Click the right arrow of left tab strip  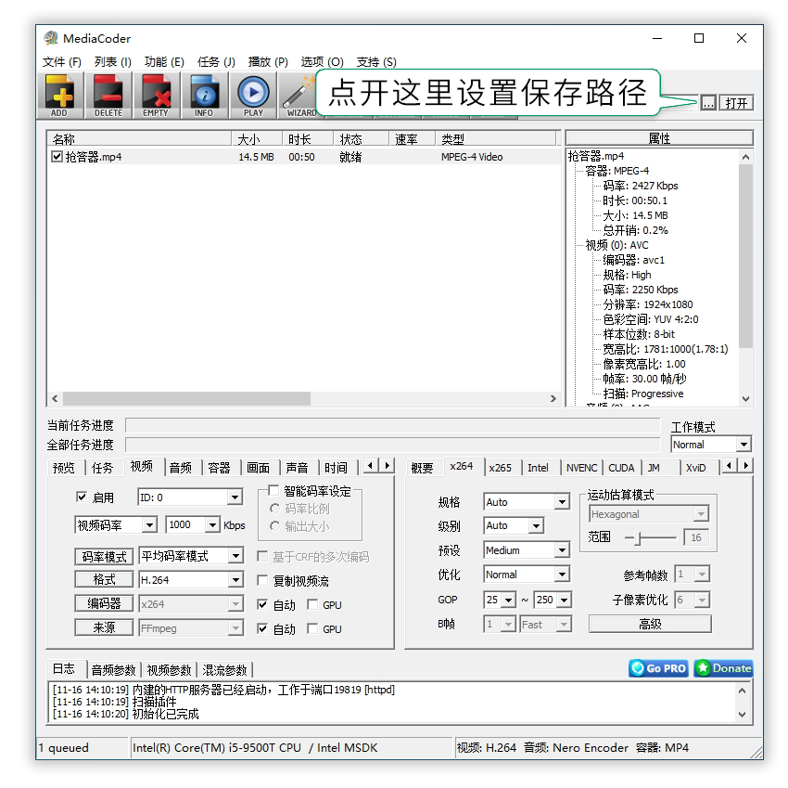(387, 466)
